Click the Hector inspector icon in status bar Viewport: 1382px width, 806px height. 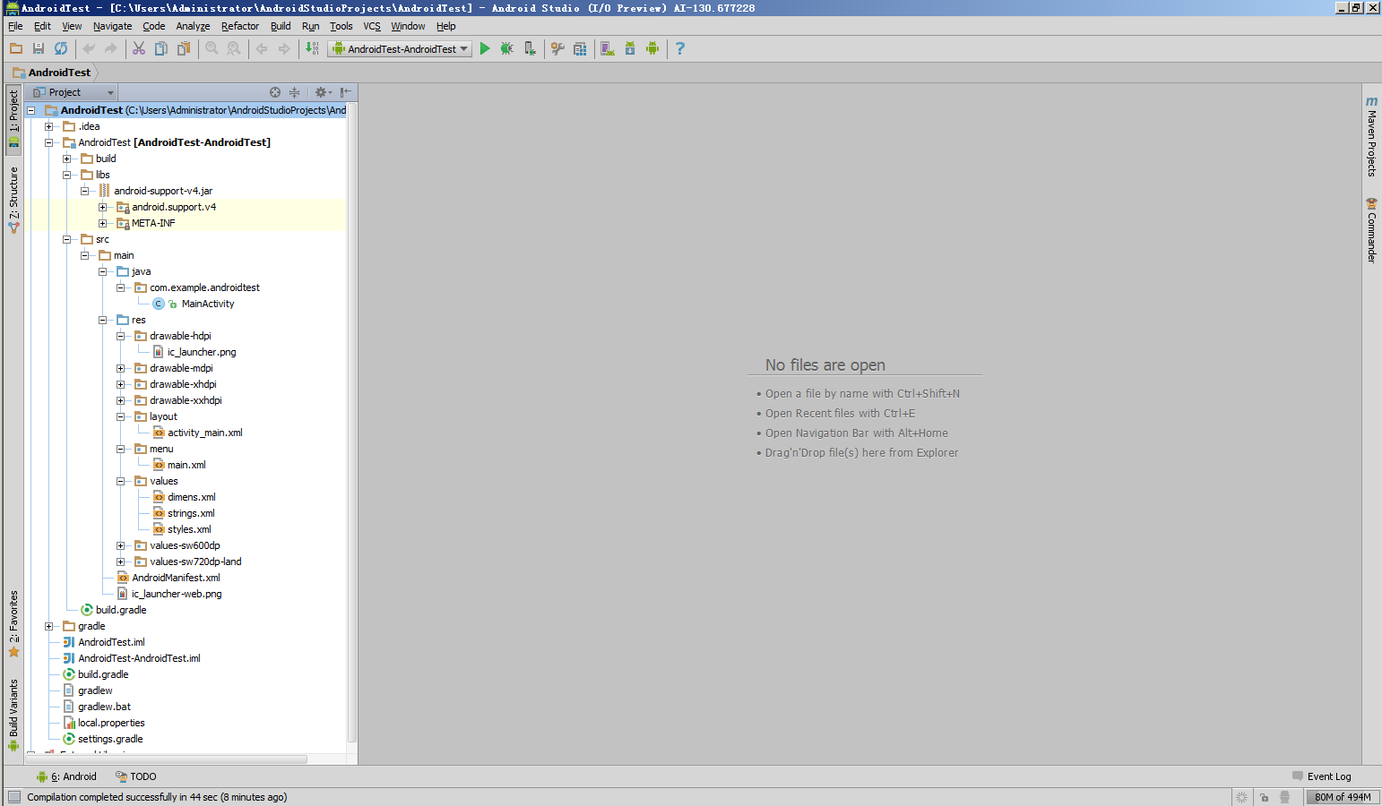click(x=1284, y=797)
